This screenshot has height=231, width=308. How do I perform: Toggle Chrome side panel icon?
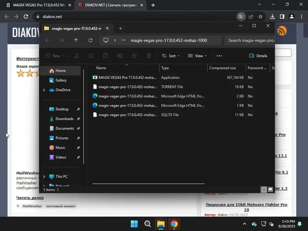pos(282,17)
